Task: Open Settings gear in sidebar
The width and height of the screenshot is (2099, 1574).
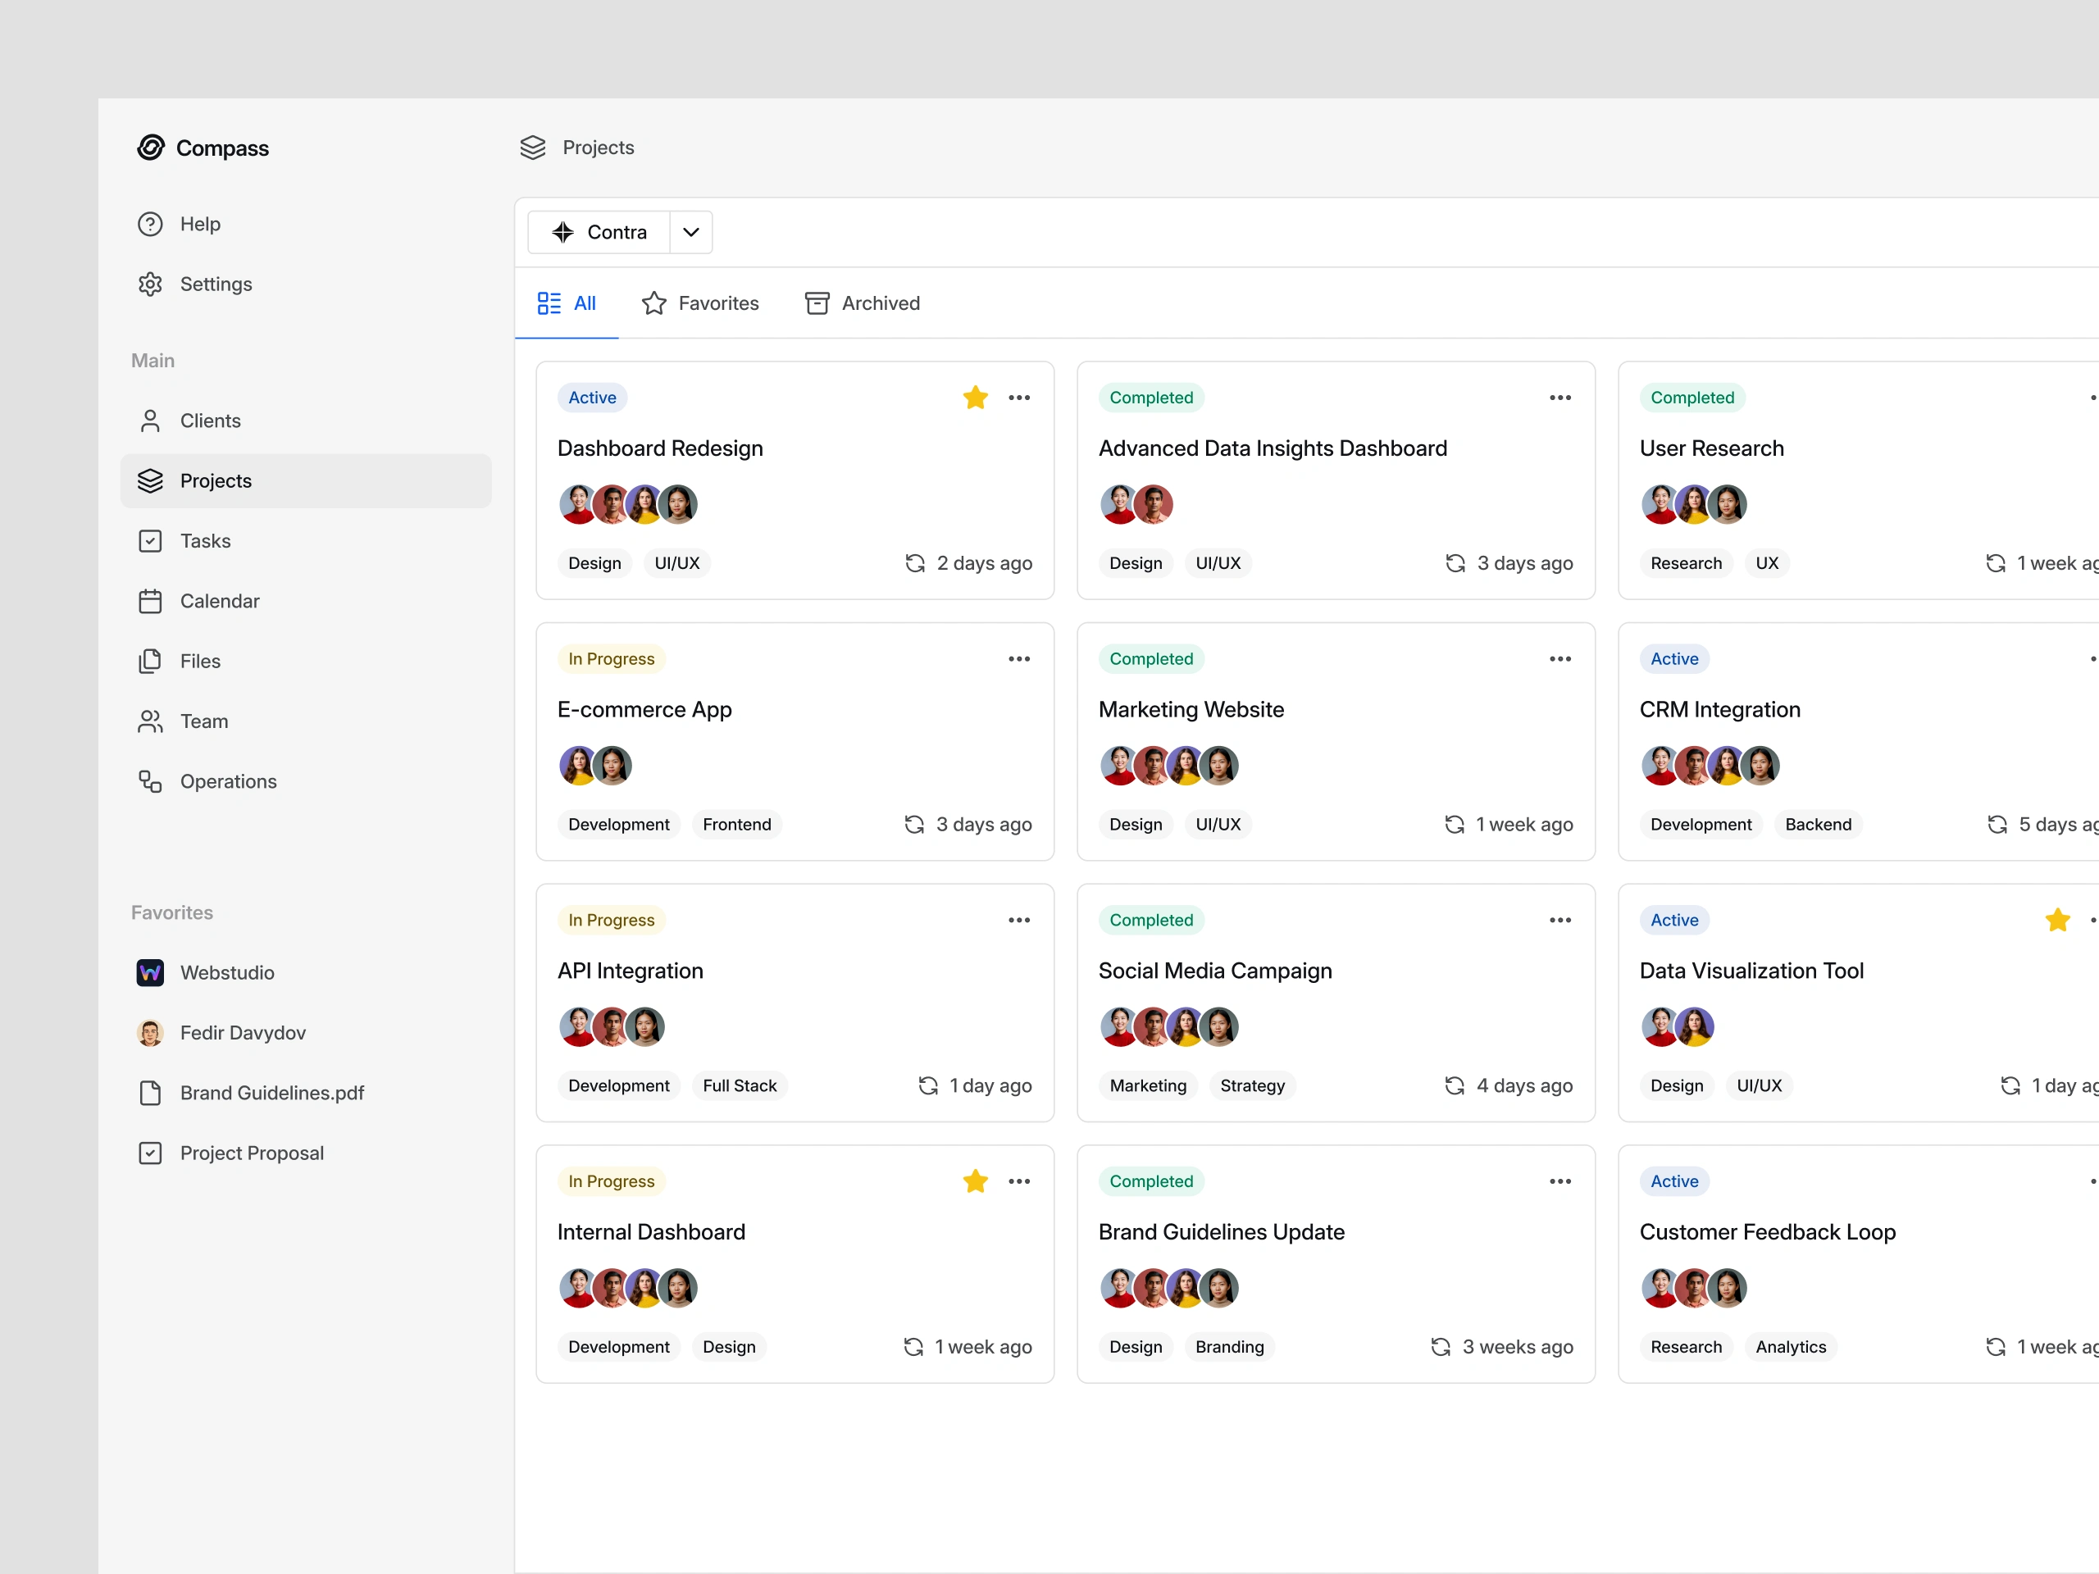Action: point(150,284)
